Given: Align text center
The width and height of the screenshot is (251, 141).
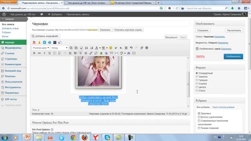Looking at the screenshot, I should [80, 53].
